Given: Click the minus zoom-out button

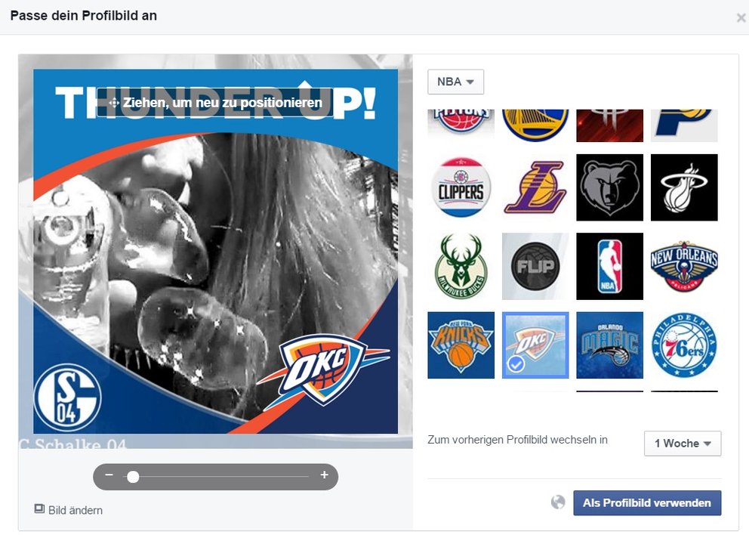Looking at the screenshot, I should pyautogui.click(x=109, y=475).
